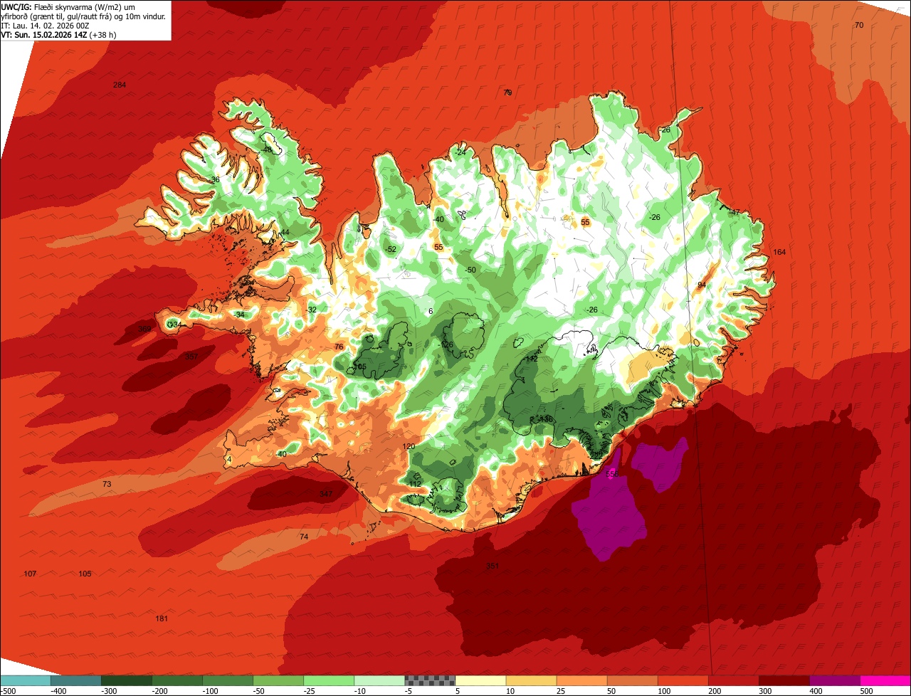Click the magenta above-500 legend swatch
This screenshot has height=696, width=911.
click(885, 680)
